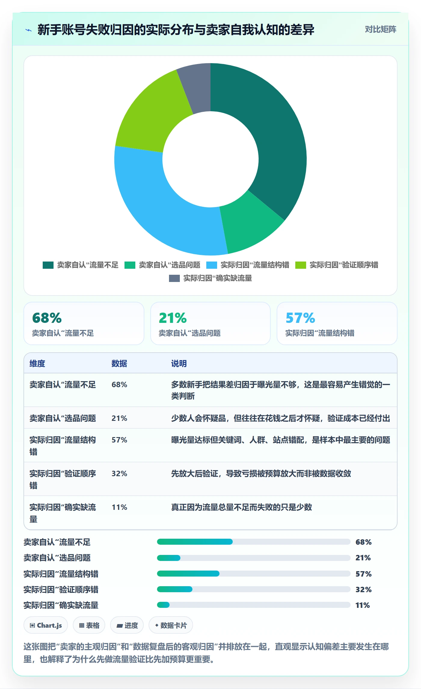Select the 进度 tag chip
Image resolution: width=421 pixels, height=689 pixels.
point(127,626)
